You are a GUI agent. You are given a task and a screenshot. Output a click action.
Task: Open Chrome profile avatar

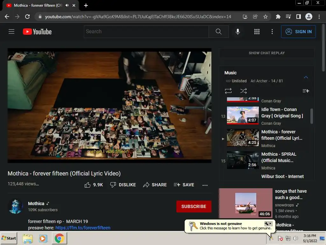[x=309, y=17]
